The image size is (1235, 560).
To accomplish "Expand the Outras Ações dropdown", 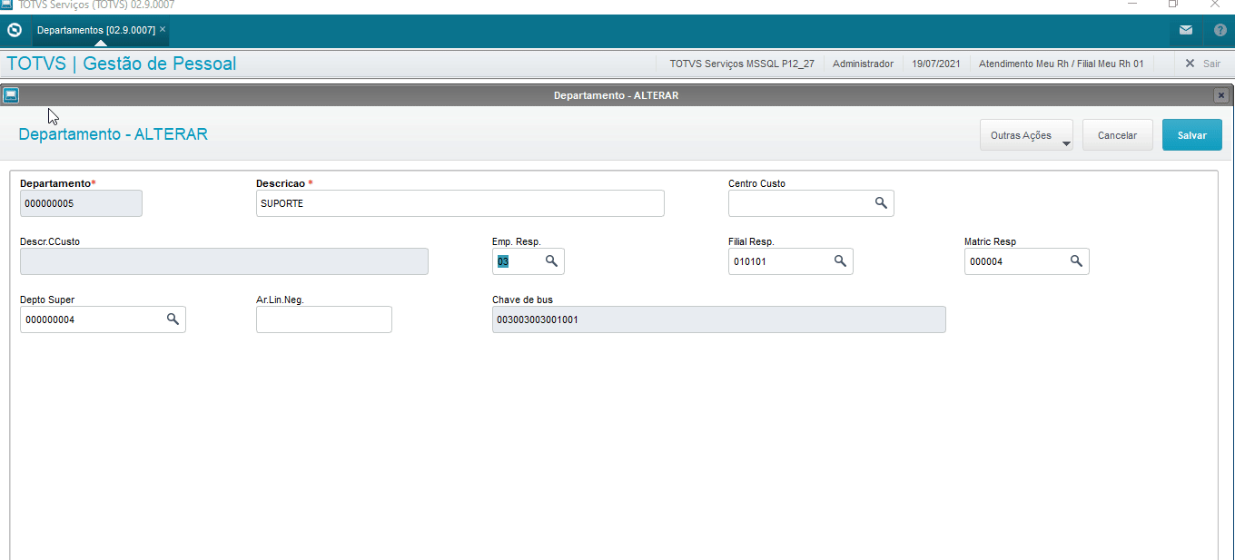I will coord(1026,135).
